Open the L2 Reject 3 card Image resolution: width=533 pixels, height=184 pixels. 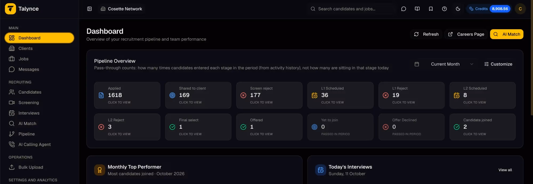tap(127, 127)
